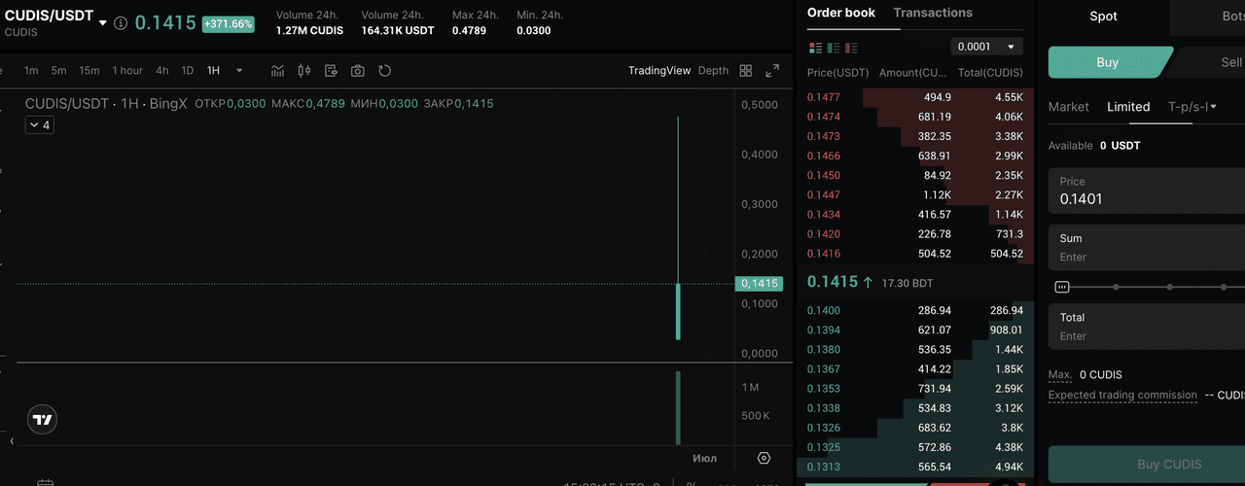Set slider to the first quarter dot
The height and width of the screenshot is (486, 1245).
1116,287
